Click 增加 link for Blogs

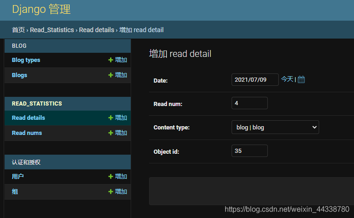pyautogui.click(x=121, y=75)
